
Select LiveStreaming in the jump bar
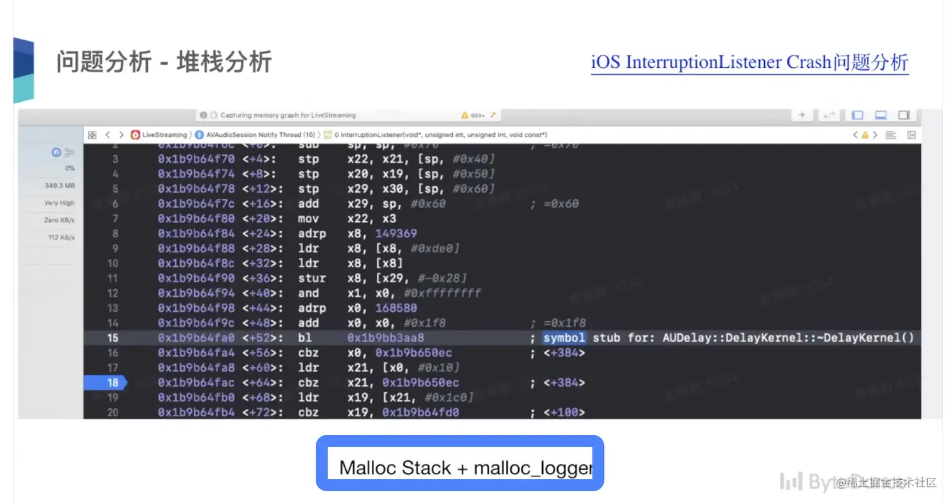(159, 135)
